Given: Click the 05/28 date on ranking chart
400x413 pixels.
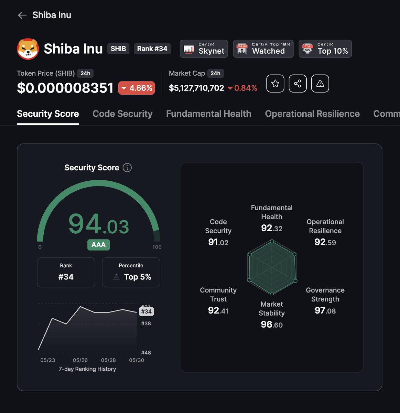Looking at the screenshot, I should 108,360.
